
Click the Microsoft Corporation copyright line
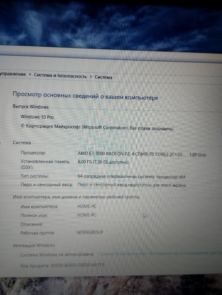[x=97, y=127]
